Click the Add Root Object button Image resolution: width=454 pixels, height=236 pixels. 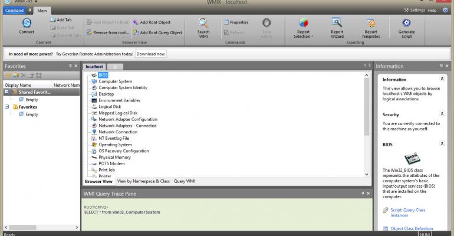pos(152,22)
